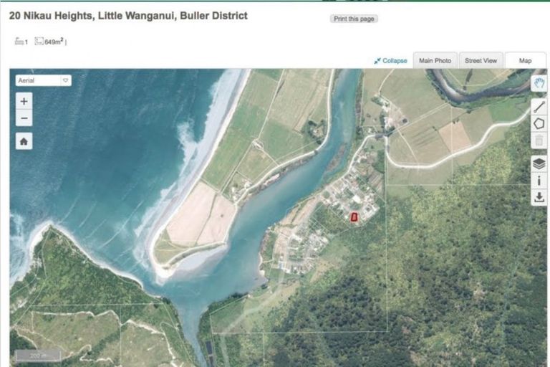Switch to the Main Photo tab
This screenshot has height=367, width=550.
pyautogui.click(x=435, y=61)
